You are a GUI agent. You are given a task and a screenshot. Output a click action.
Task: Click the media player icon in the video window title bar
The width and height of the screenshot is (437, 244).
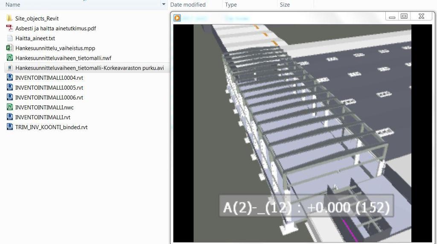pyautogui.click(x=177, y=18)
